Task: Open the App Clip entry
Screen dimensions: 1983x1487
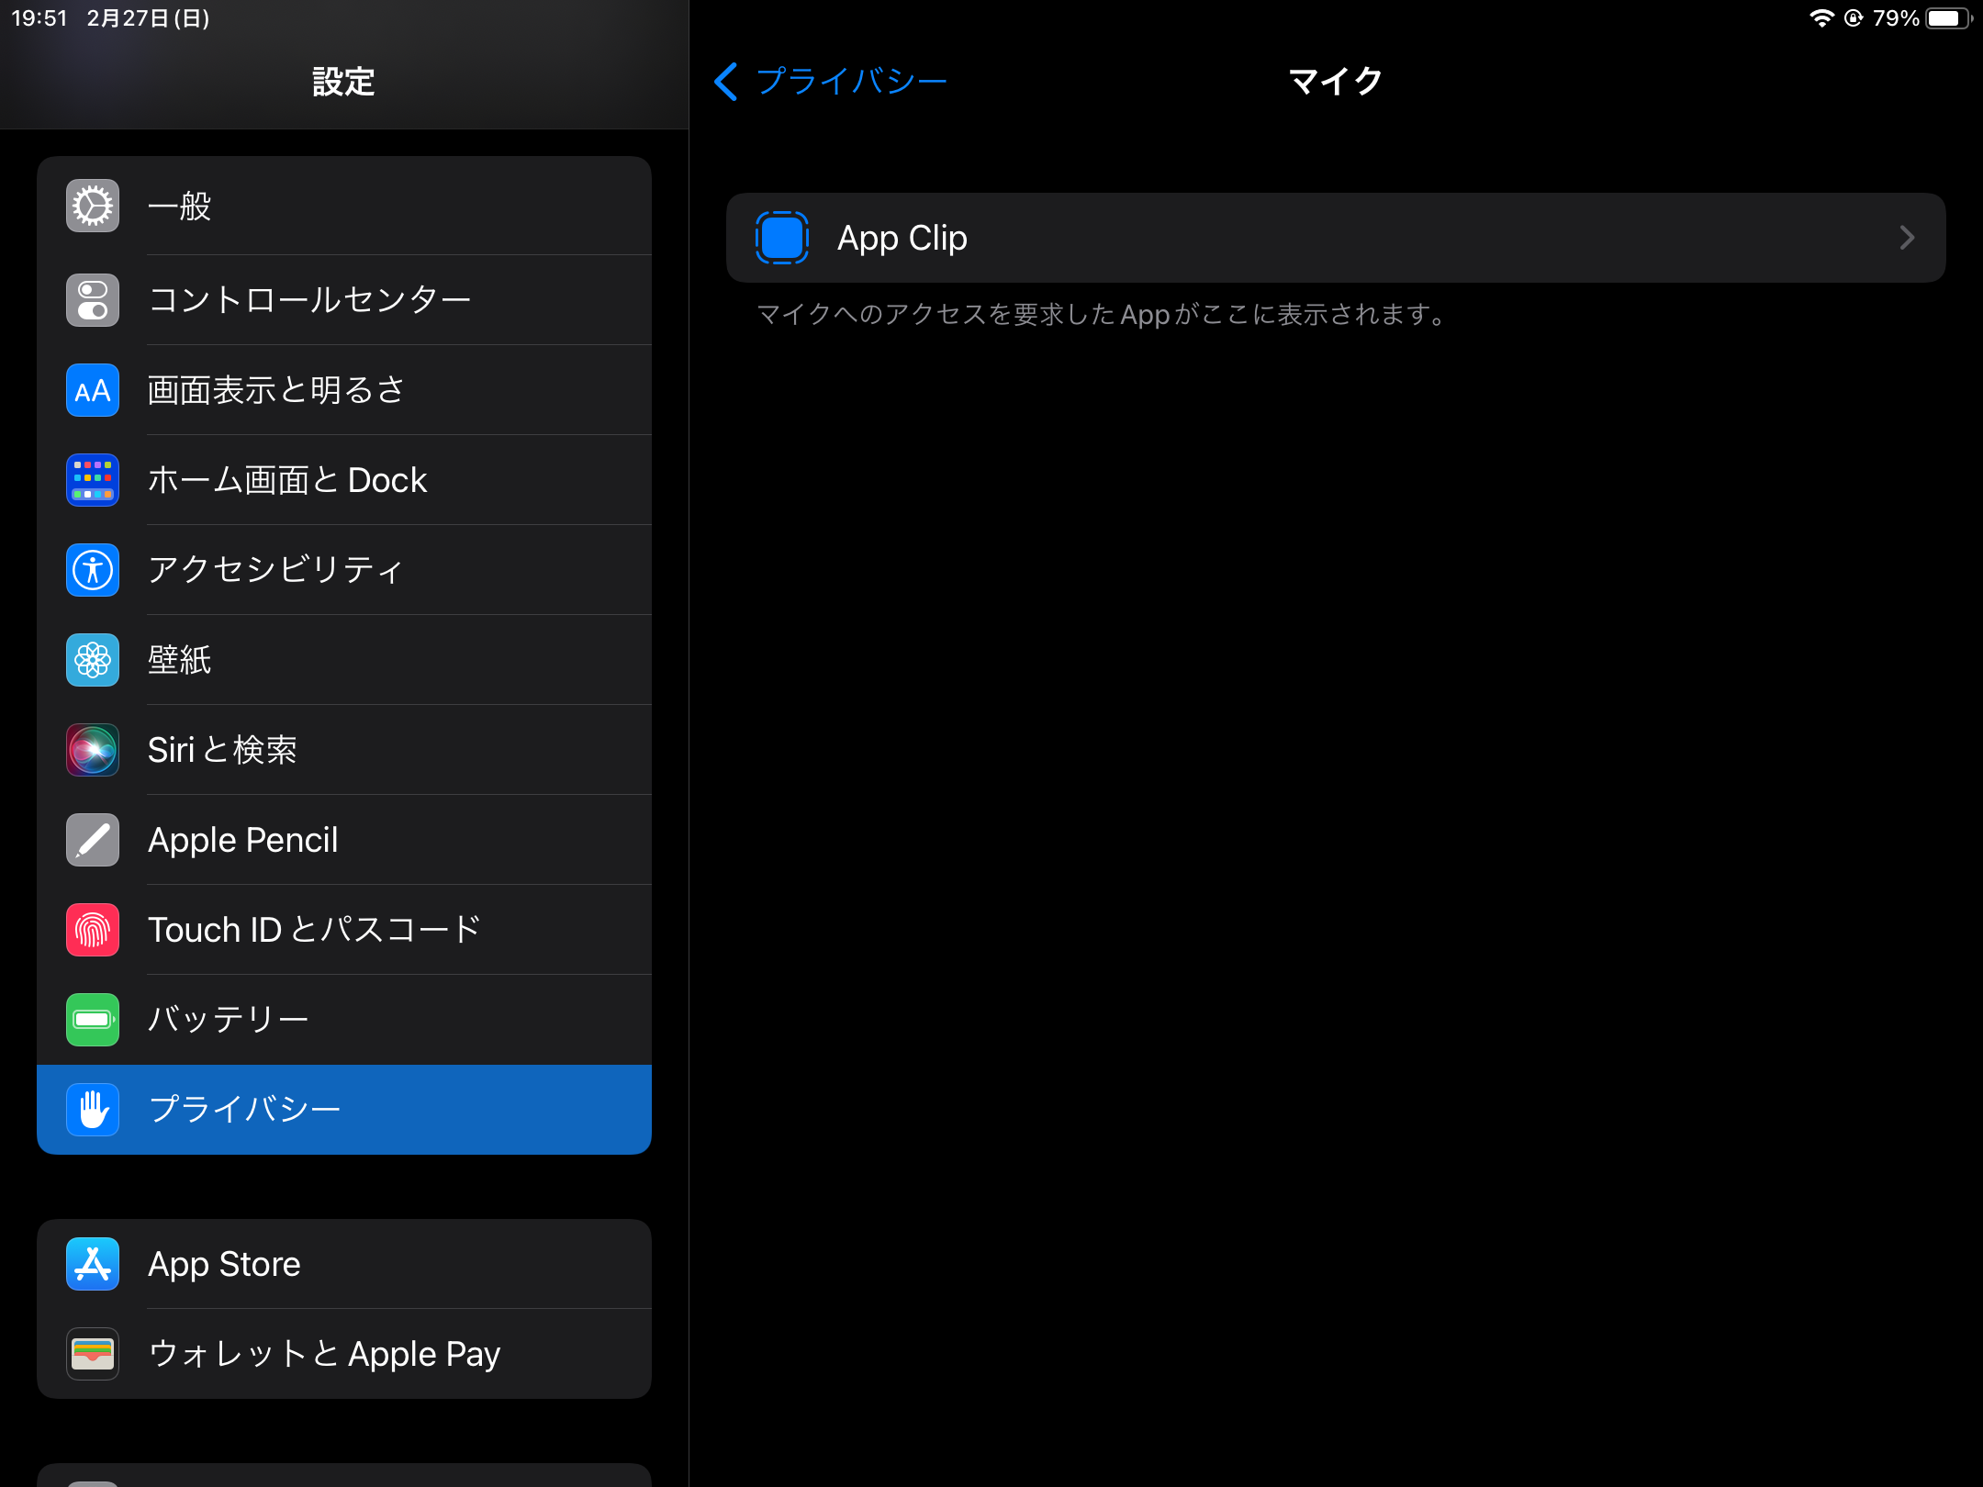Action: pos(902,238)
